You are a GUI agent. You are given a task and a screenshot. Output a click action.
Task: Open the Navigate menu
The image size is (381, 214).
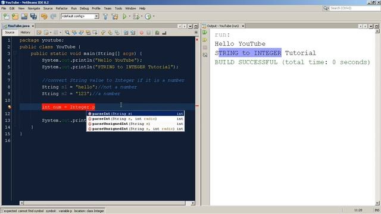pos(34,8)
